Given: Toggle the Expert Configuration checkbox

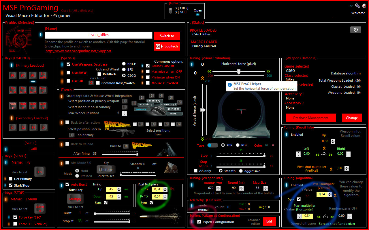Looking at the screenshot, I should 199,222.
